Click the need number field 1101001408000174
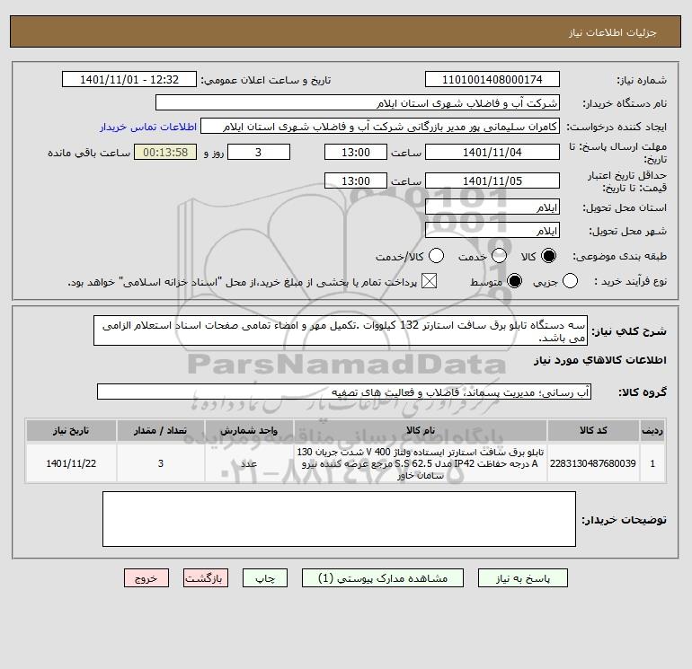Image resolution: width=692 pixels, height=669 pixels. point(492,80)
